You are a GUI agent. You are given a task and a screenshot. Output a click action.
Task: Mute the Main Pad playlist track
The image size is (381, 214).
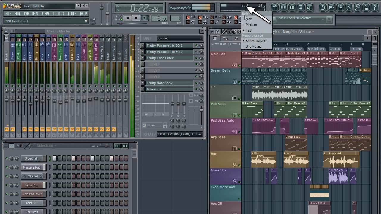pos(239,65)
